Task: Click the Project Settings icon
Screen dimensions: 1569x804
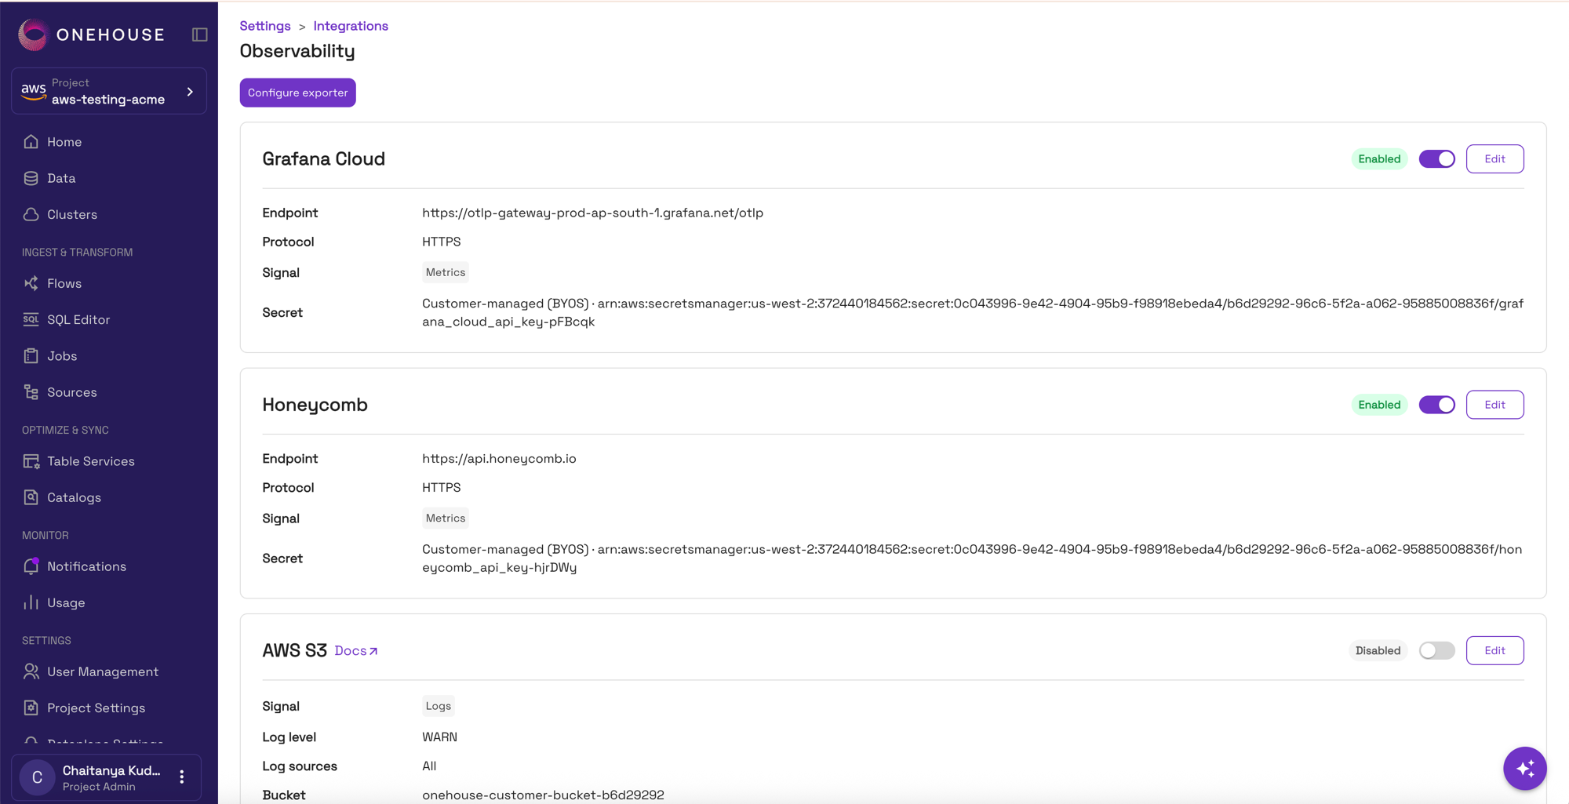Action: tap(31, 708)
